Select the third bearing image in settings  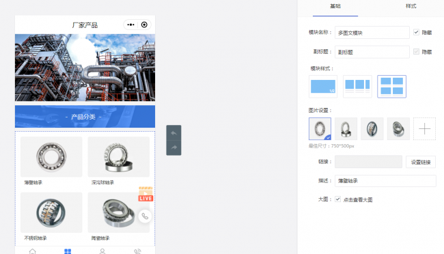372,129
